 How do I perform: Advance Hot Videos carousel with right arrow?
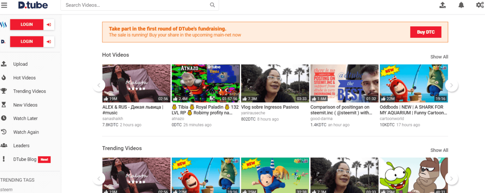coord(452,85)
